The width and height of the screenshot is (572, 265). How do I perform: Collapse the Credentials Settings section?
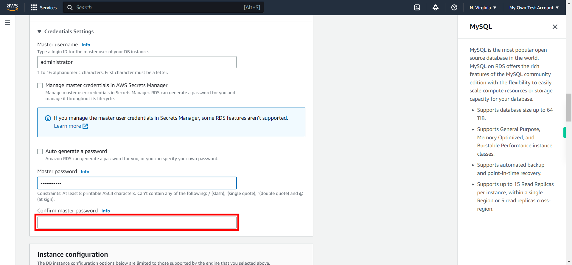[39, 32]
